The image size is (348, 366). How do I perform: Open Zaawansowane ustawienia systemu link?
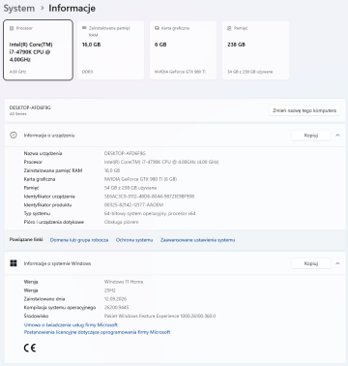coord(198,240)
